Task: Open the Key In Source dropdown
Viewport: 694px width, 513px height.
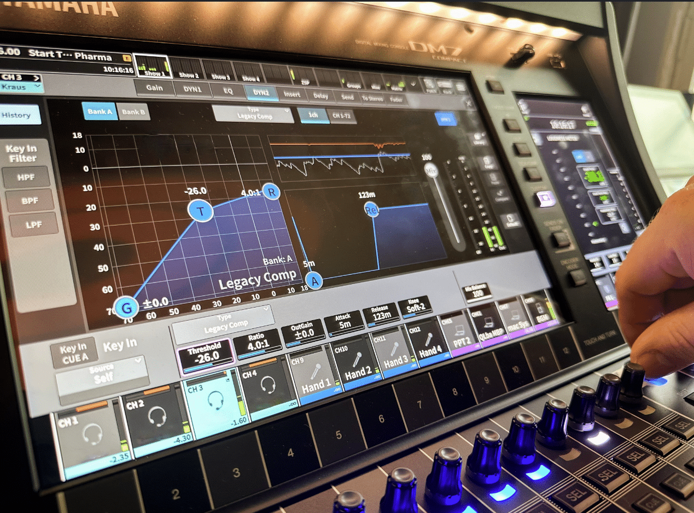Action: (x=102, y=374)
